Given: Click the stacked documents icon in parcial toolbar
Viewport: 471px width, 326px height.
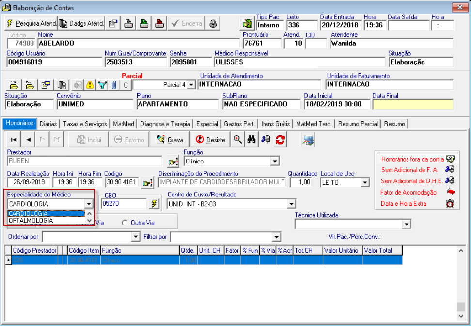Looking at the screenshot, I should point(62,85).
